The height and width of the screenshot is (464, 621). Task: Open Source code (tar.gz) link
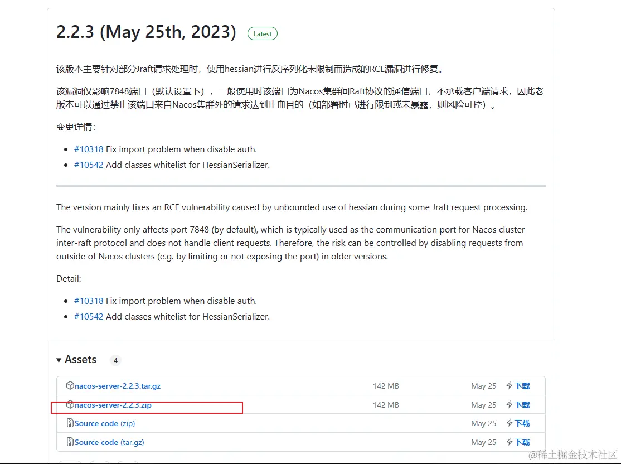tap(109, 442)
